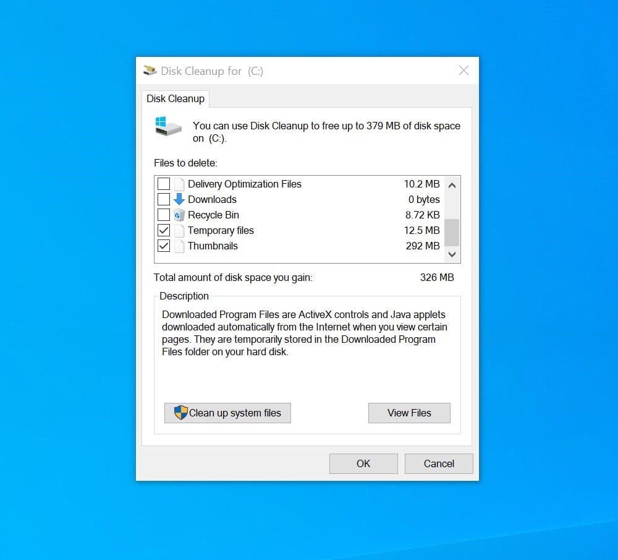Click the blue Downloads arrow icon
The height and width of the screenshot is (560, 618).
click(x=179, y=199)
